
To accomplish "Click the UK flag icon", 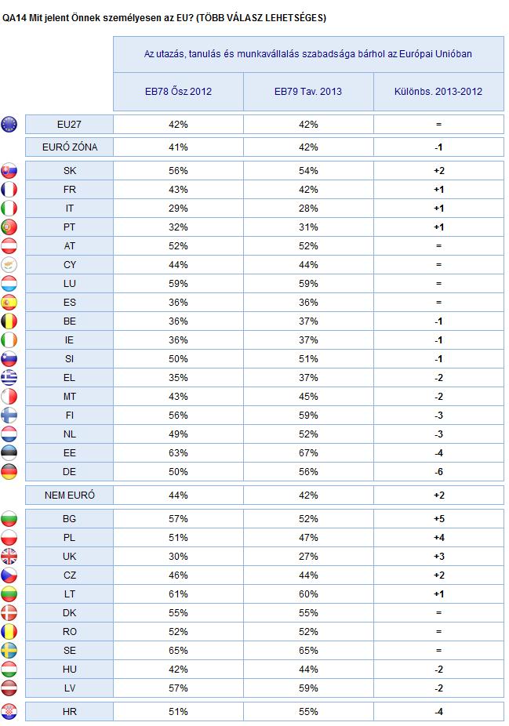I will point(9,556).
